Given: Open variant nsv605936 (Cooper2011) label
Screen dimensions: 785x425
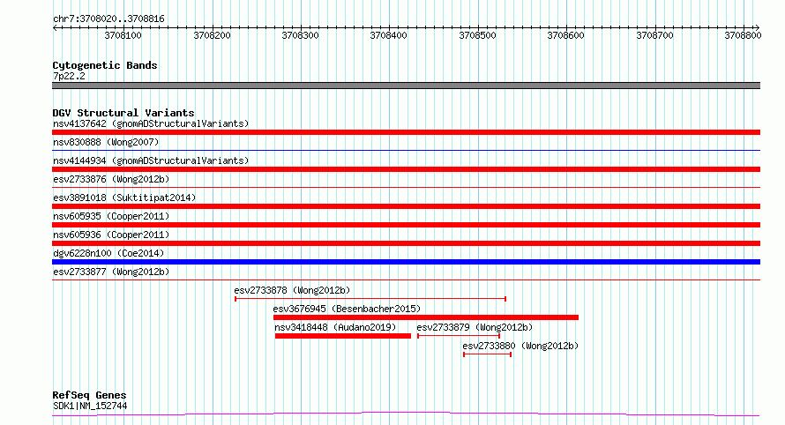Looking at the screenshot, I should tap(111, 235).
